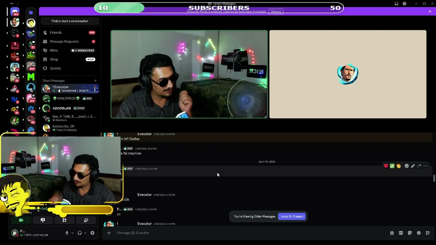Open add reaction picker on message
Screen dimensions: 436x245
(407, 166)
